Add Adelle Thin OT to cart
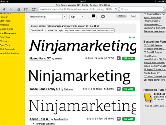166x125 pixels. (129, 119)
